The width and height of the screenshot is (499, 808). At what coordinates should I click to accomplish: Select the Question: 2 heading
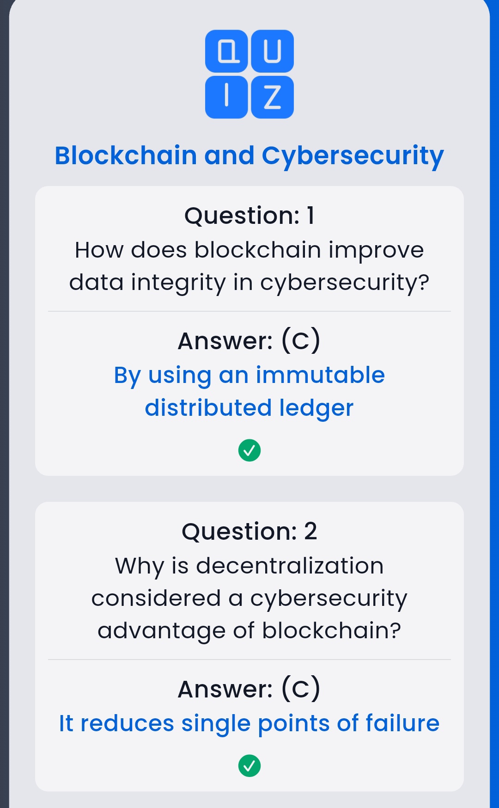pos(249,531)
